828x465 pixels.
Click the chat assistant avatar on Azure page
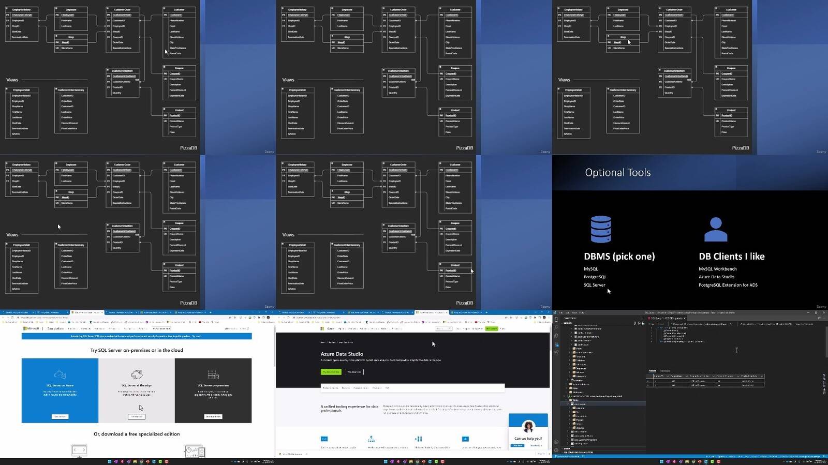coord(528,427)
